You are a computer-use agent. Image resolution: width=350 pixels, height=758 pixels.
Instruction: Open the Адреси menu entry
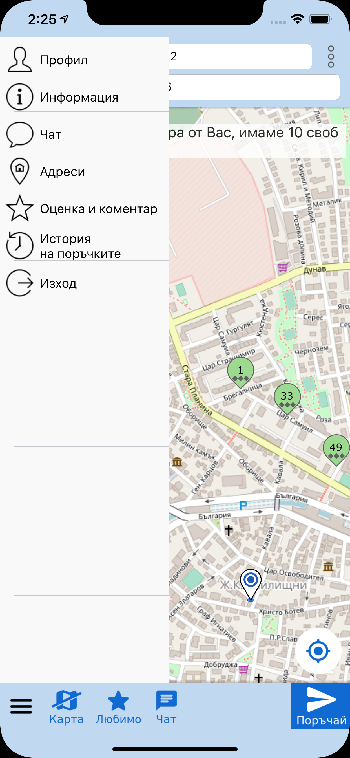click(x=85, y=168)
